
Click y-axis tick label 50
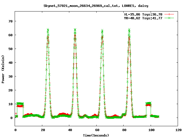click(x=10, y=49)
